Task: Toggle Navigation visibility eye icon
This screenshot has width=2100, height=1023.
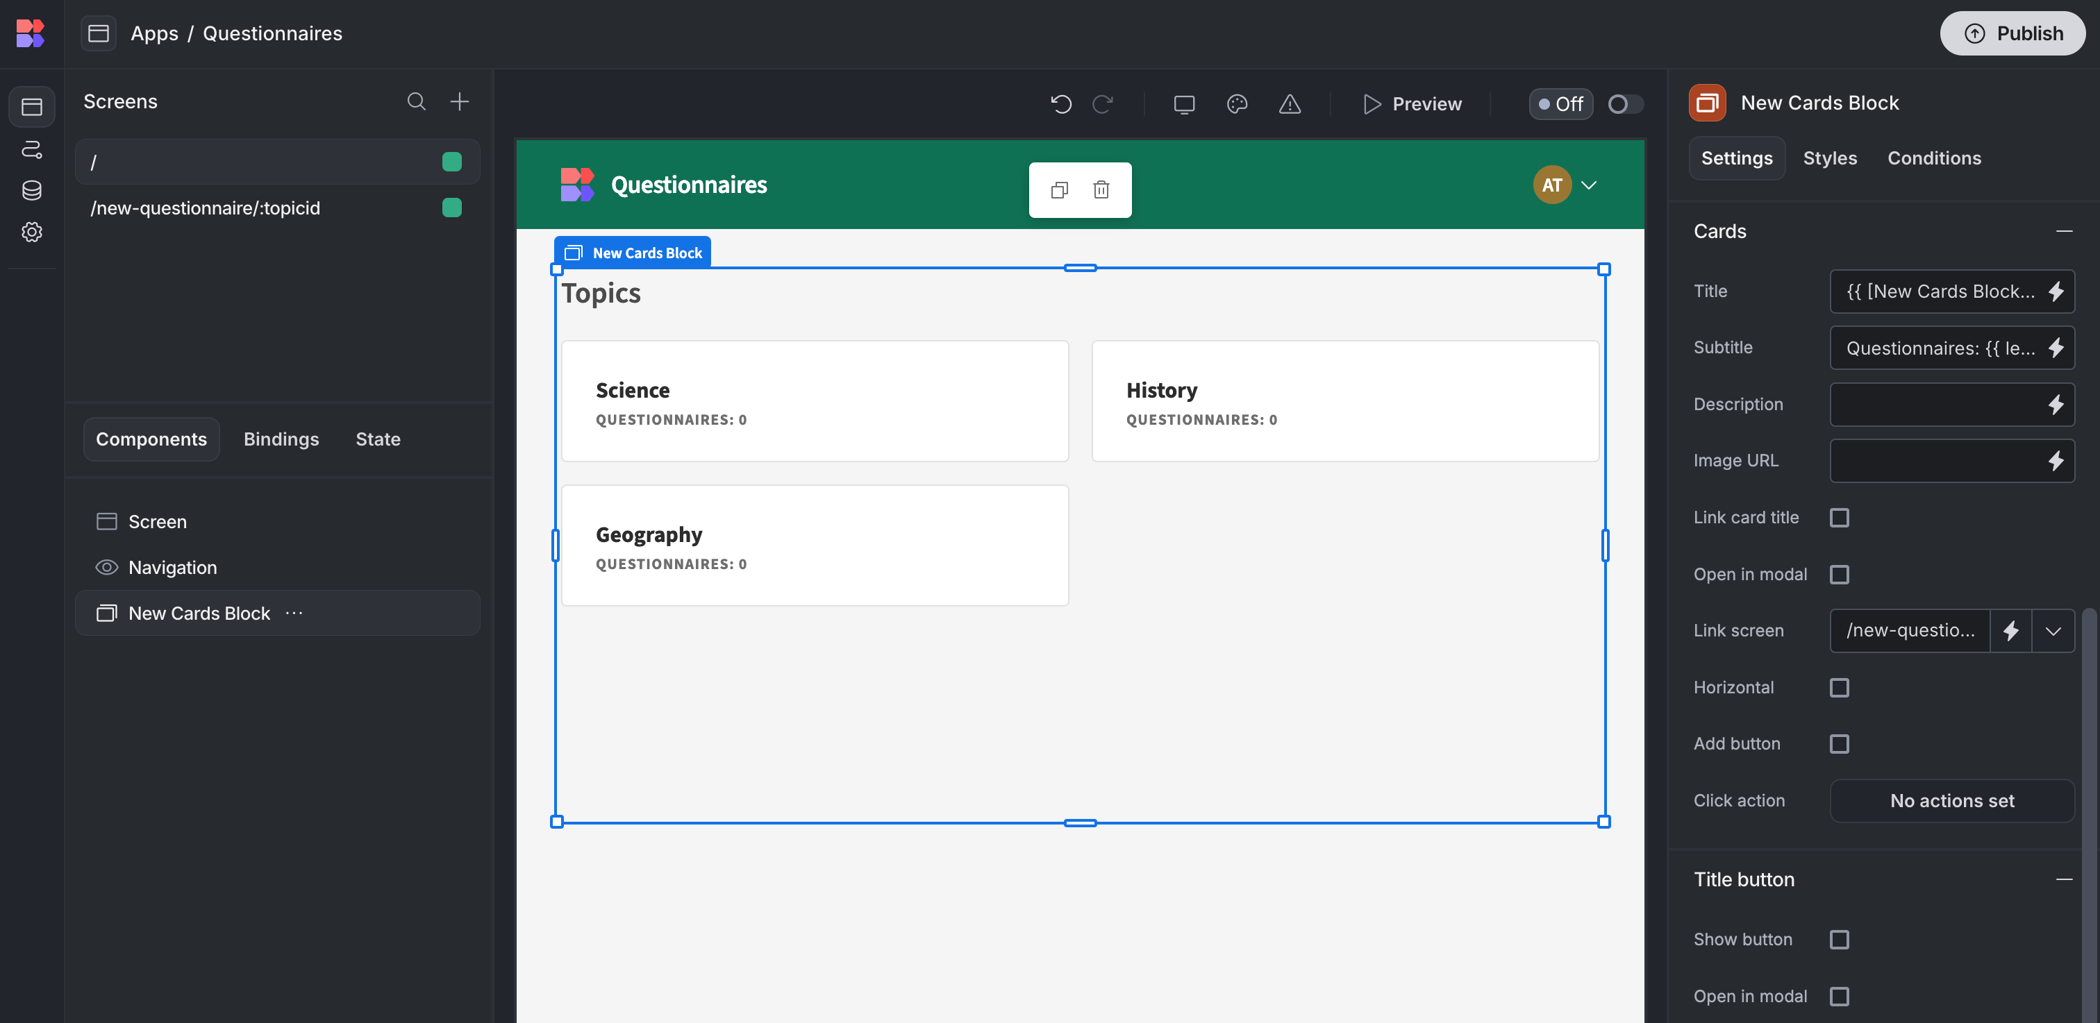Action: coord(107,567)
